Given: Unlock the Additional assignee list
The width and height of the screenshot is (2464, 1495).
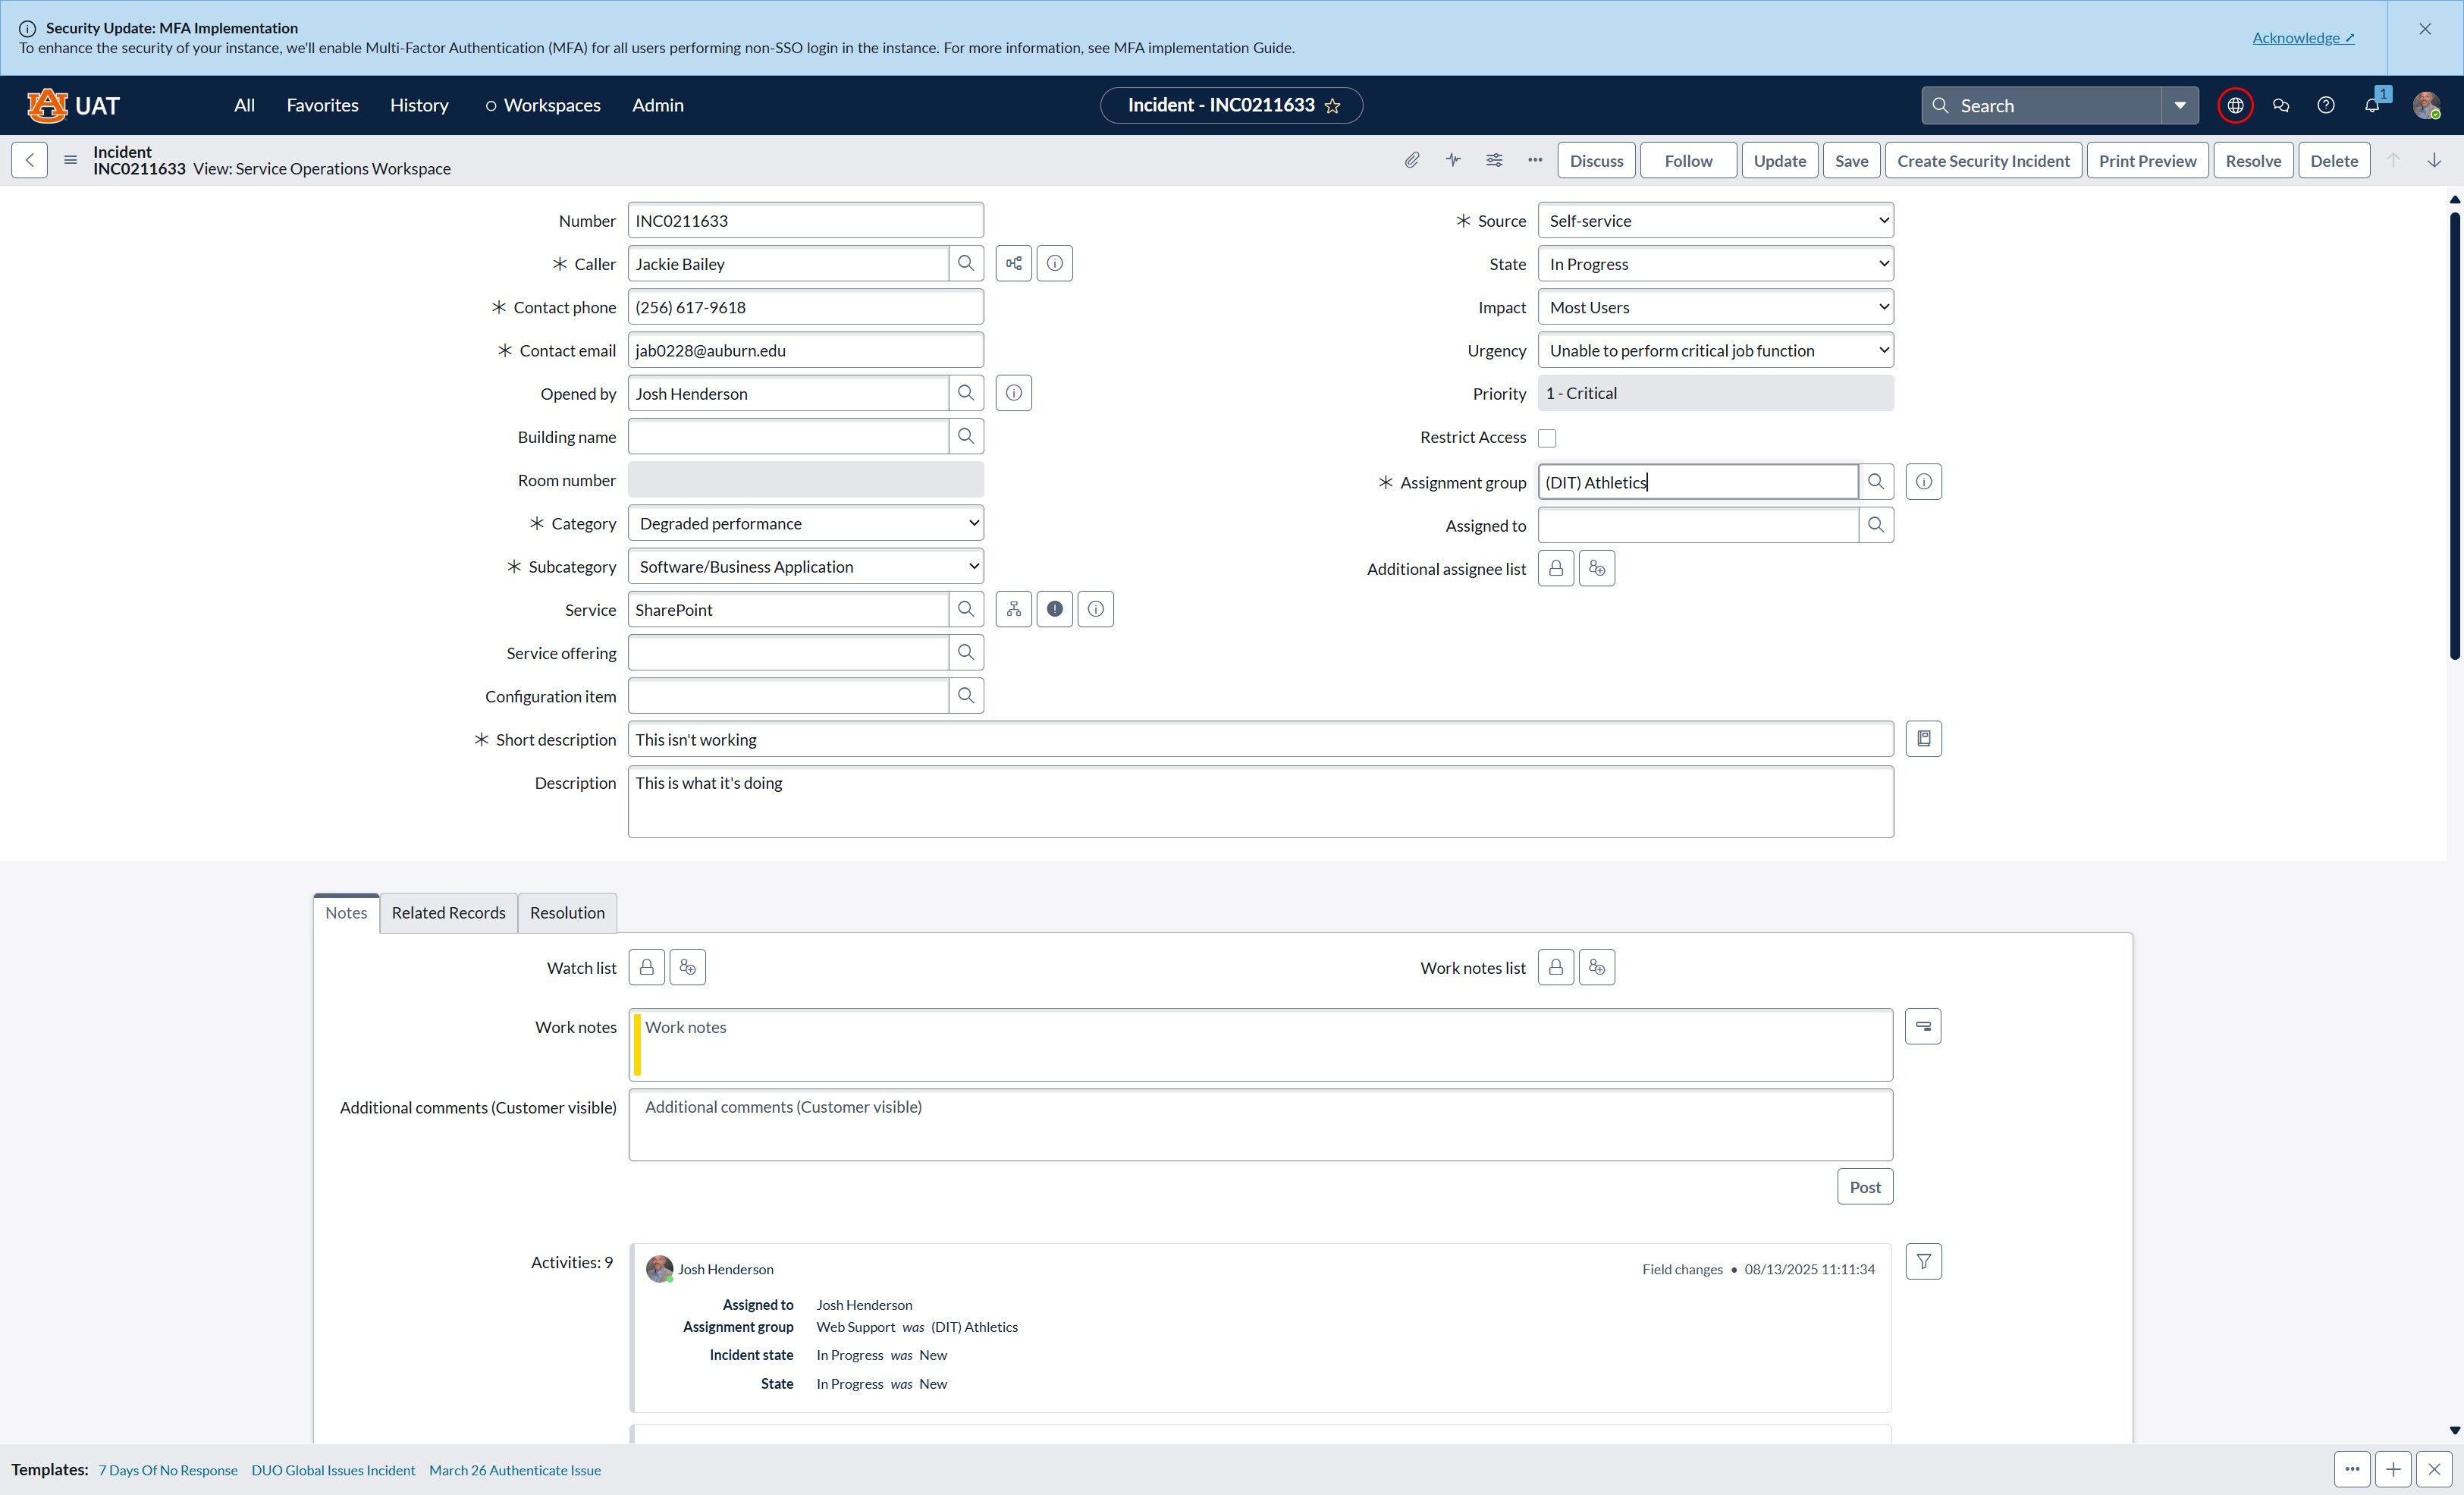Looking at the screenshot, I should 1556,568.
